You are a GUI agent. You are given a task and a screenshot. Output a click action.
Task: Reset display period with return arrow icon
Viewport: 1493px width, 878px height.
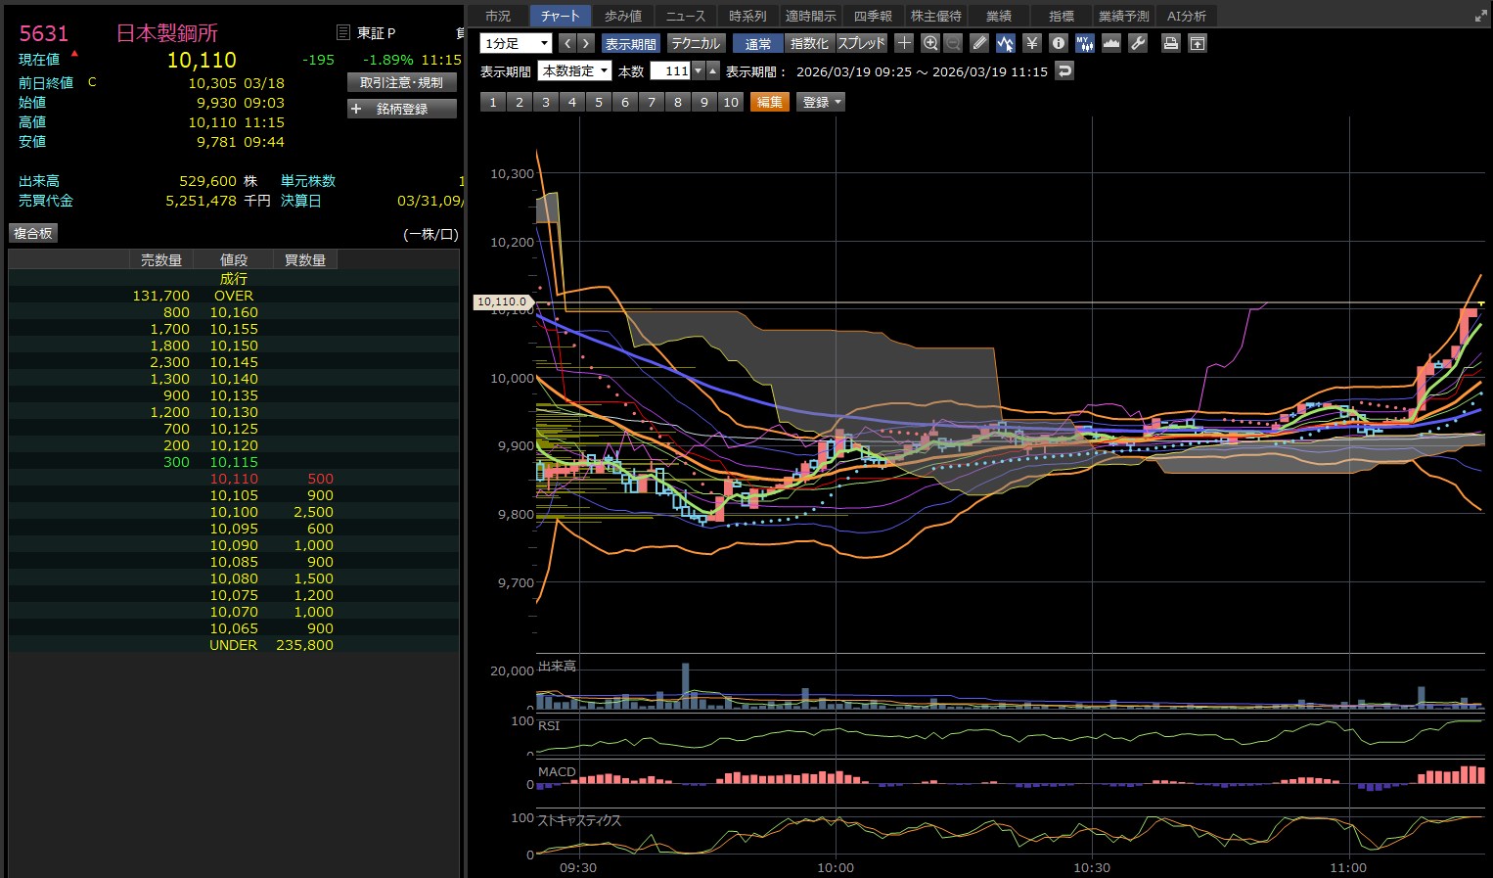coord(1064,70)
